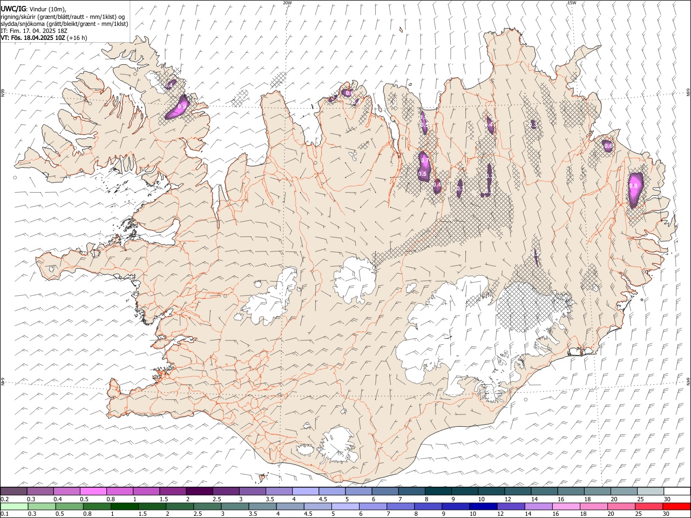Screen dimensions: 691x518
Task: Click the bright magenta swatch labeled 0.5
Action: [x=93, y=491]
